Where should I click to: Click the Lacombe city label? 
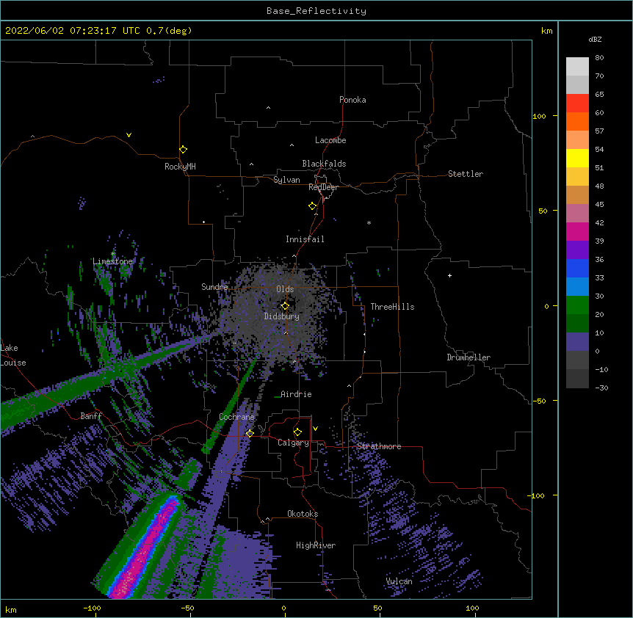(x=330, y=140)
